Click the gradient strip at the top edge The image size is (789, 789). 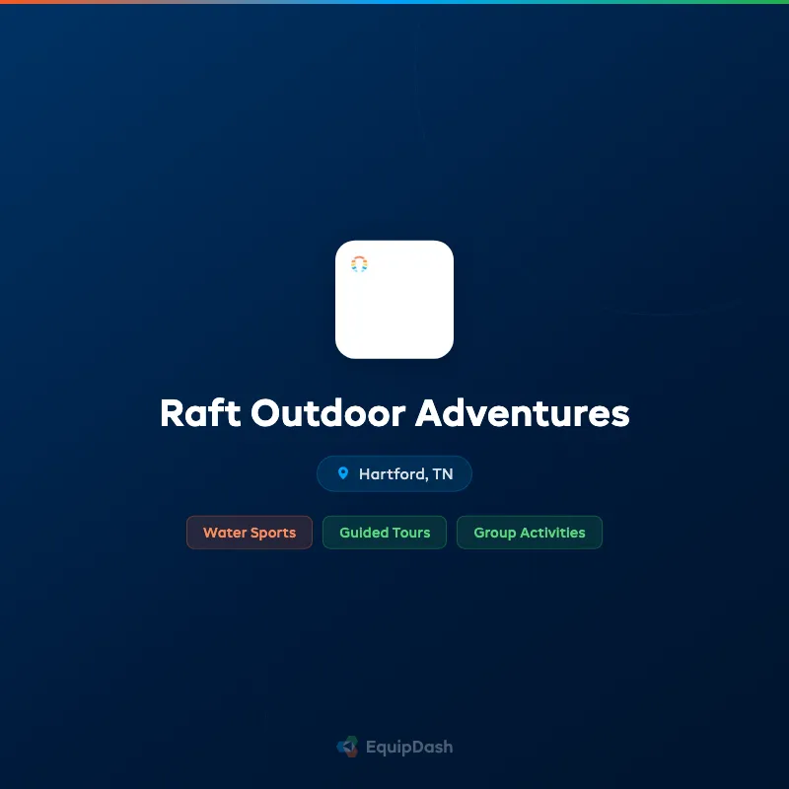[x=394, y=3]
